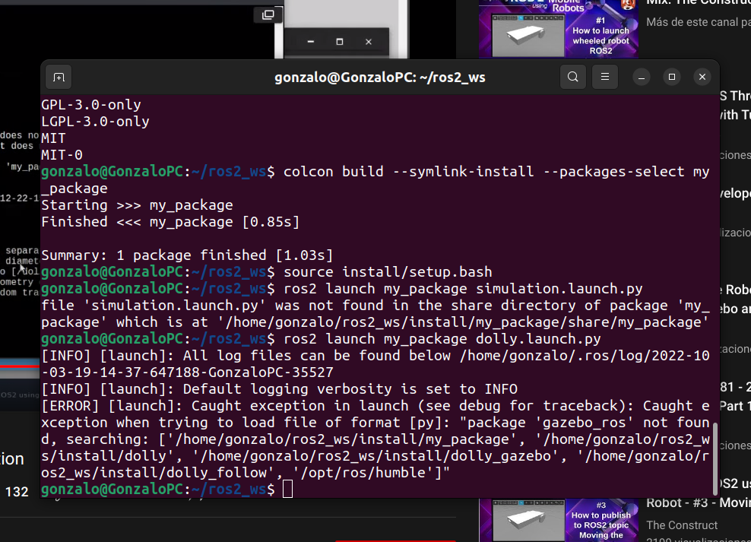Click the terminal title gonzalo@GonzaloPC
This screenshot has width=751, height=542.
(x=380, y=77)
